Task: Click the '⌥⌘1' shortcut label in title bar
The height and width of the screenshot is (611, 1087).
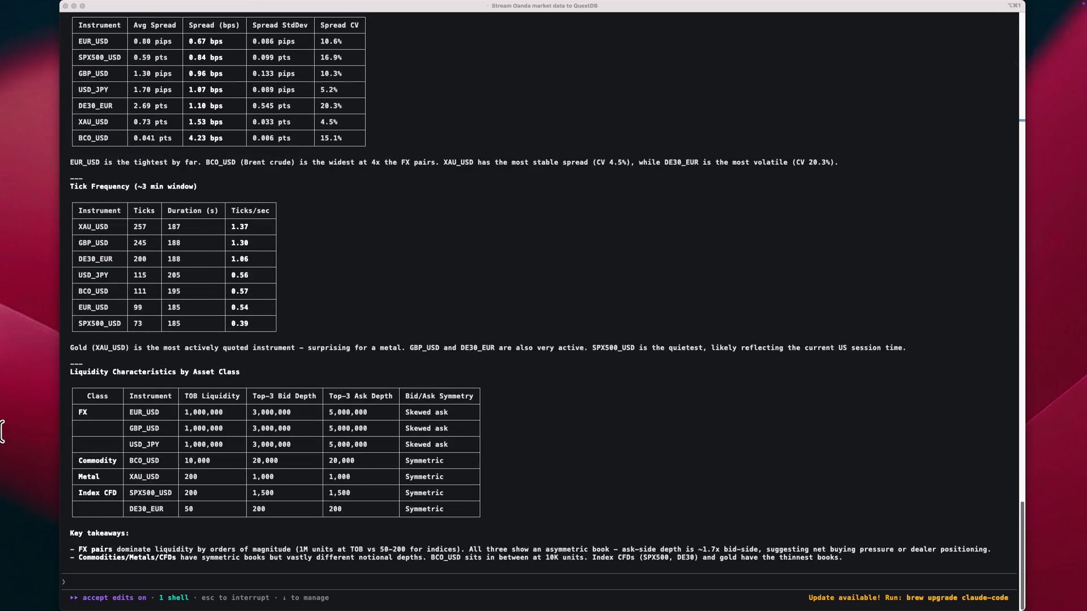Action: pos(1014,6)
